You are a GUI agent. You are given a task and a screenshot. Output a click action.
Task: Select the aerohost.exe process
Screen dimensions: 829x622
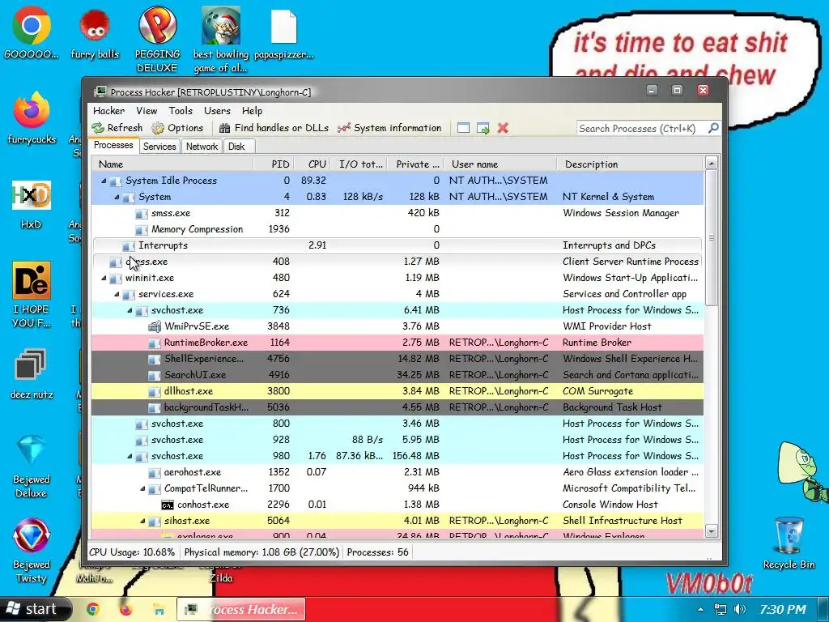point(397,472)
